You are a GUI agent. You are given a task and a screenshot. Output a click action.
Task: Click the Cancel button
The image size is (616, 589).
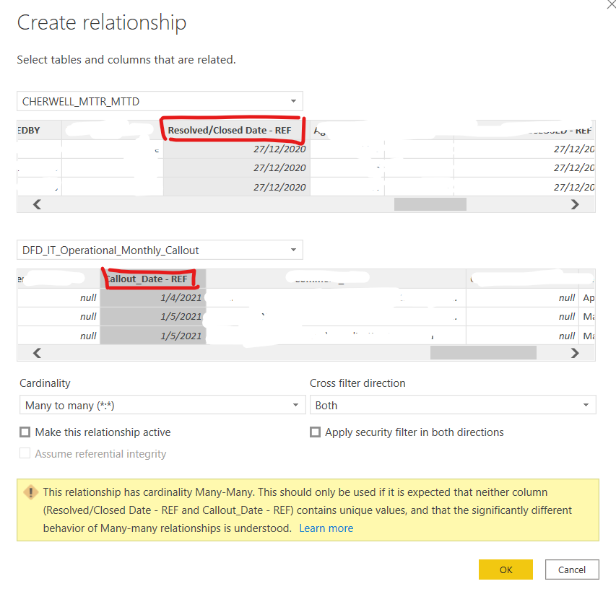pos(572,570)
